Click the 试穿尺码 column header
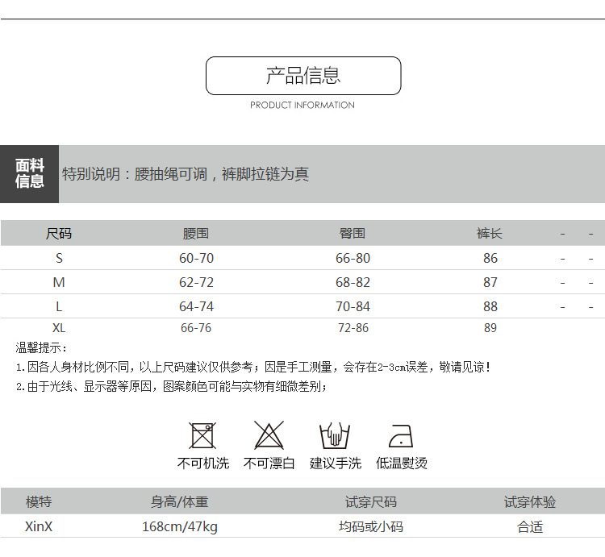Screen dimensions: 605x557 [x=371, y=501]
